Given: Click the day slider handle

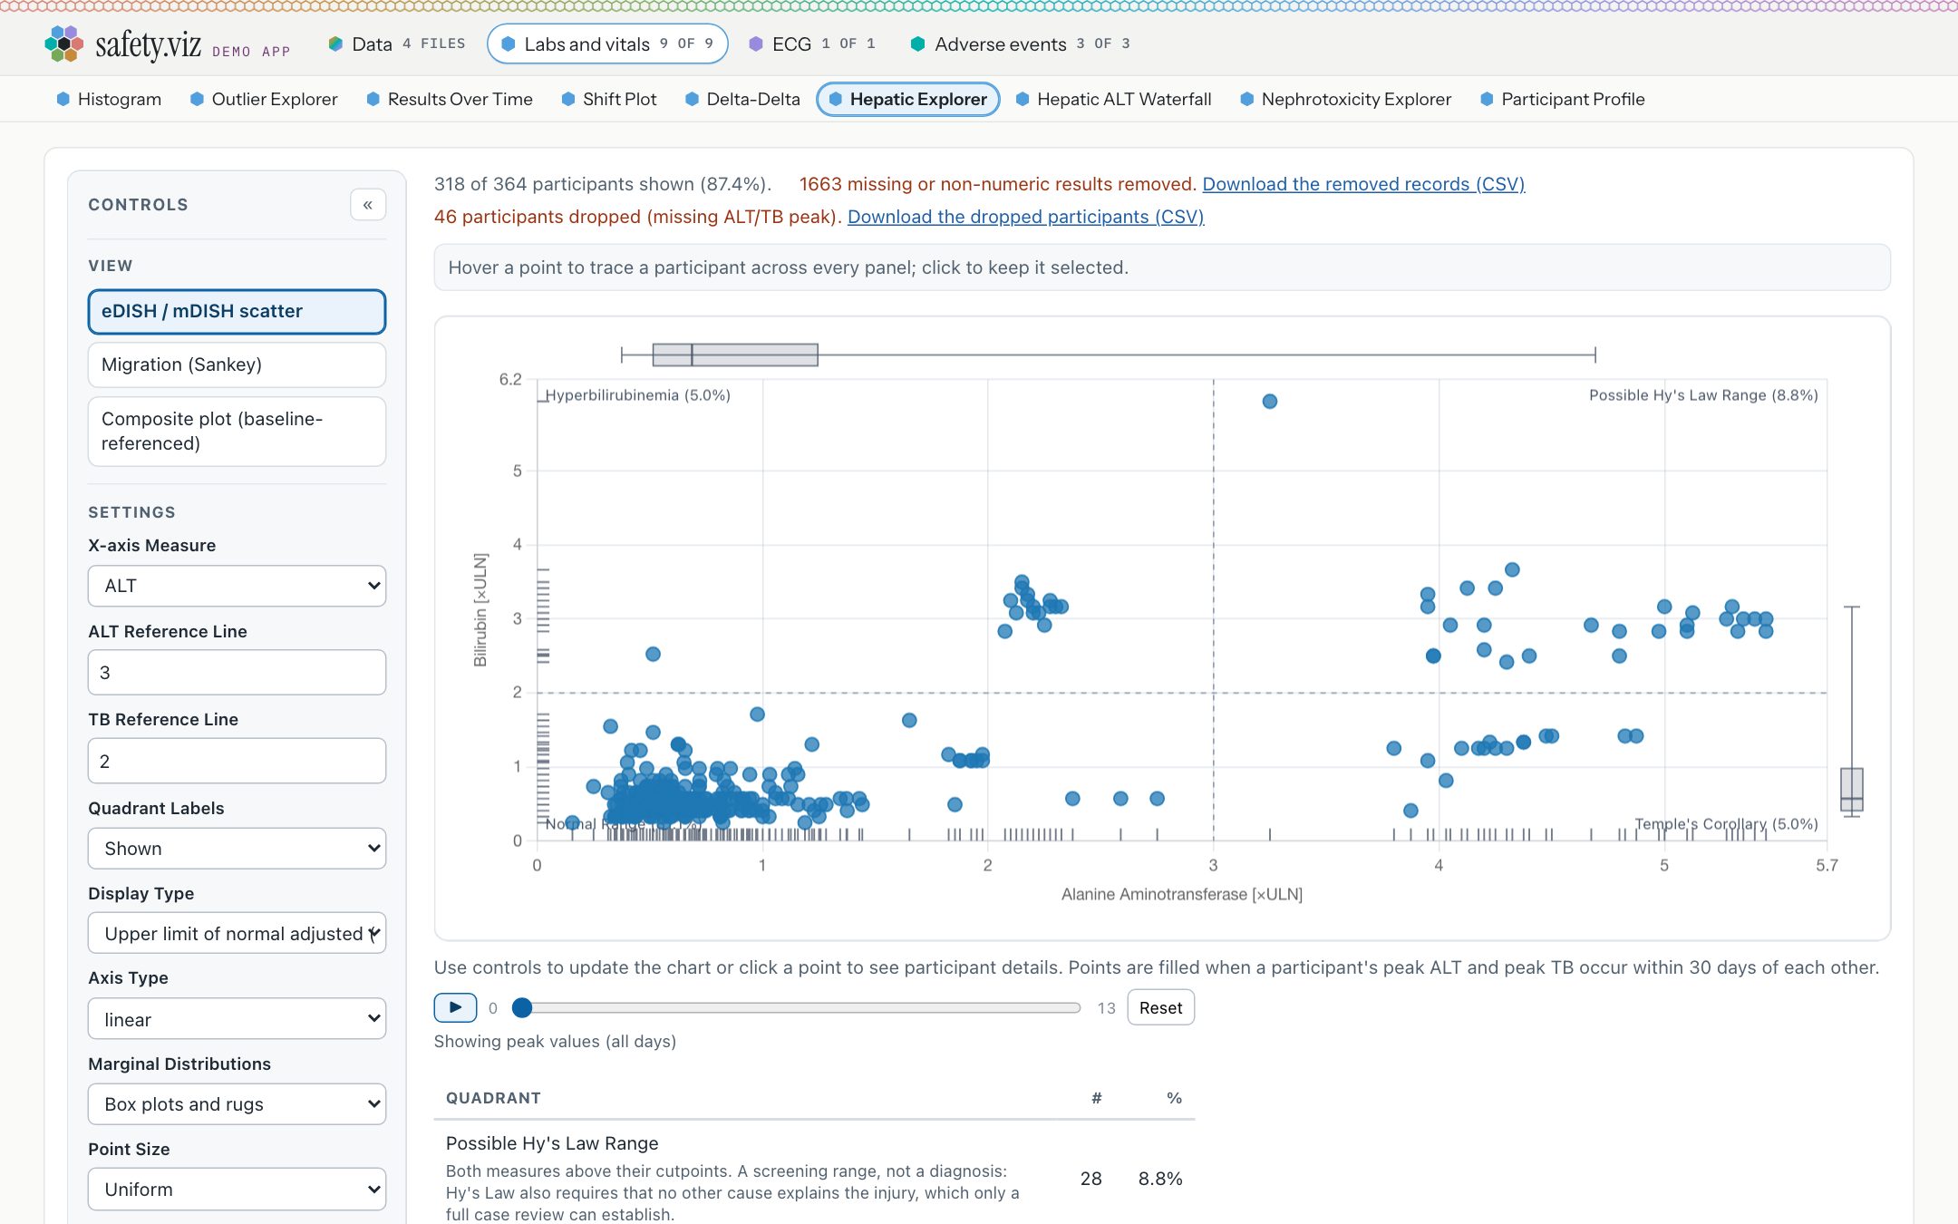Looking at the screenshot, I should pos(522,1007).
